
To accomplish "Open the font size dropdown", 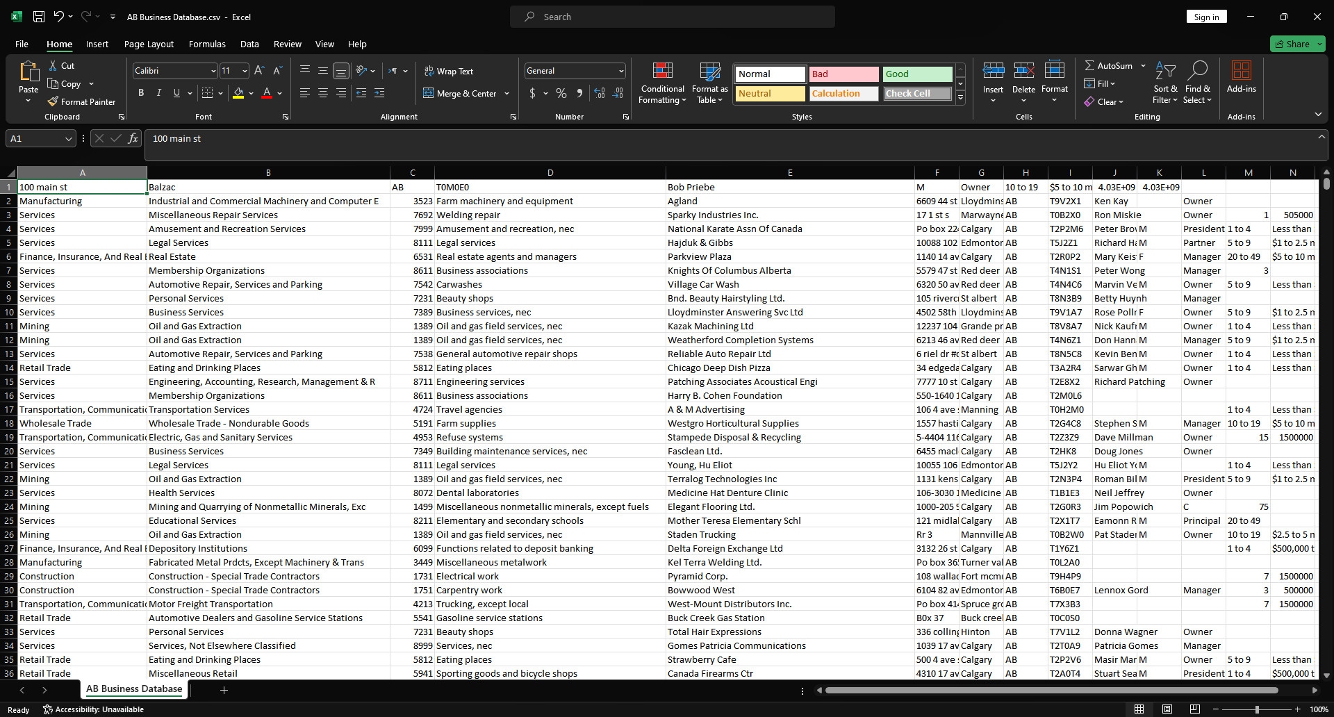I will tap(245, 71).
